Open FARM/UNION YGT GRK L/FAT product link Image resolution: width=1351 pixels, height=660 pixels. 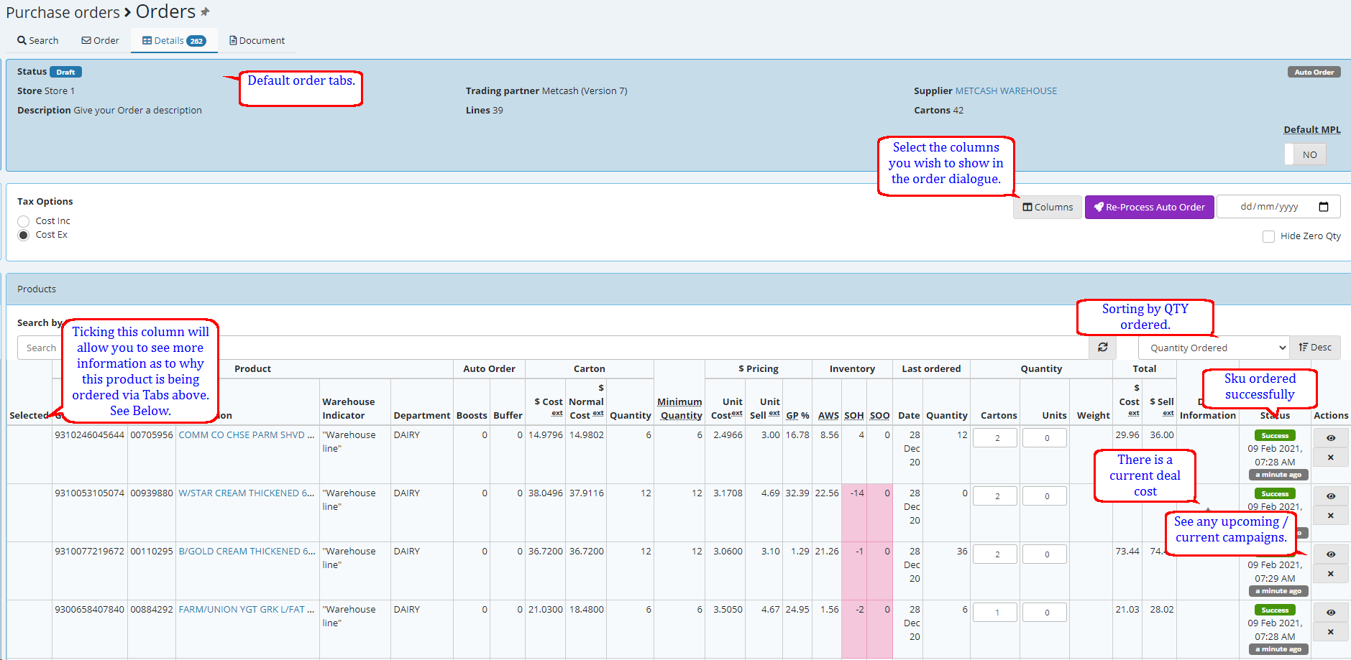[x=247, y=610]
